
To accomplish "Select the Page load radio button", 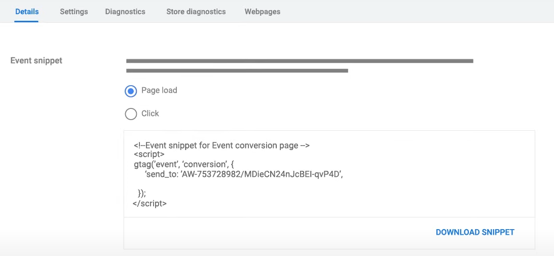I will [x=131, y=91].
